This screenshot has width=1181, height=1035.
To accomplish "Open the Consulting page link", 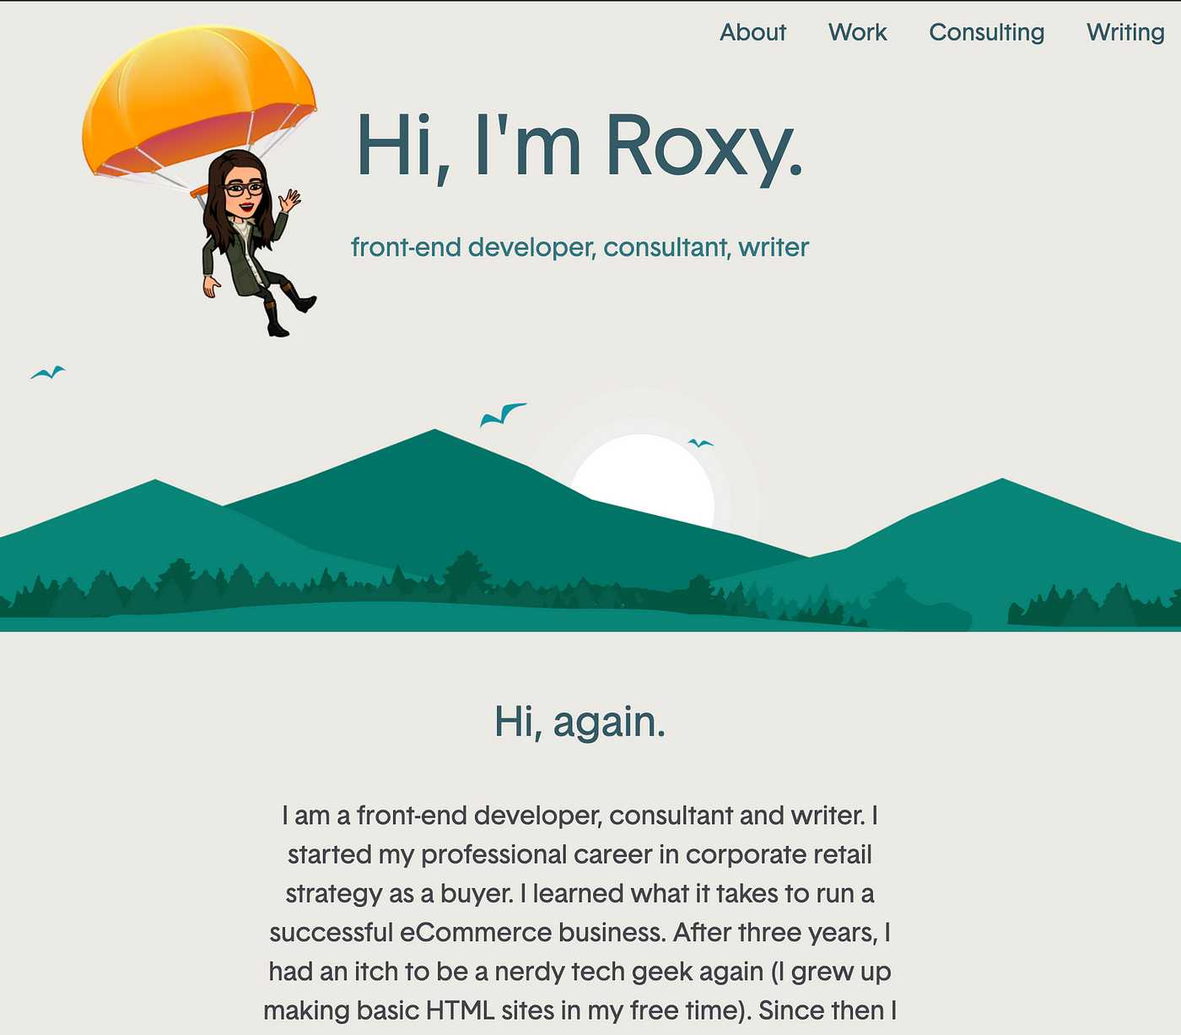I will pos(986,32).
